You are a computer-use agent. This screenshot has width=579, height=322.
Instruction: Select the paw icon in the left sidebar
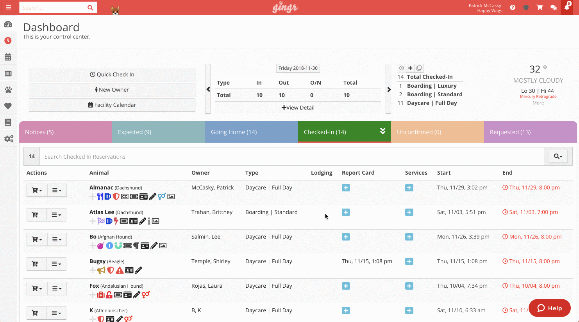click(9, 90)
